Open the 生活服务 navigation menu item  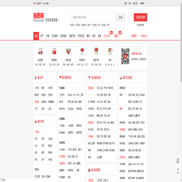(x=55, y=36)
